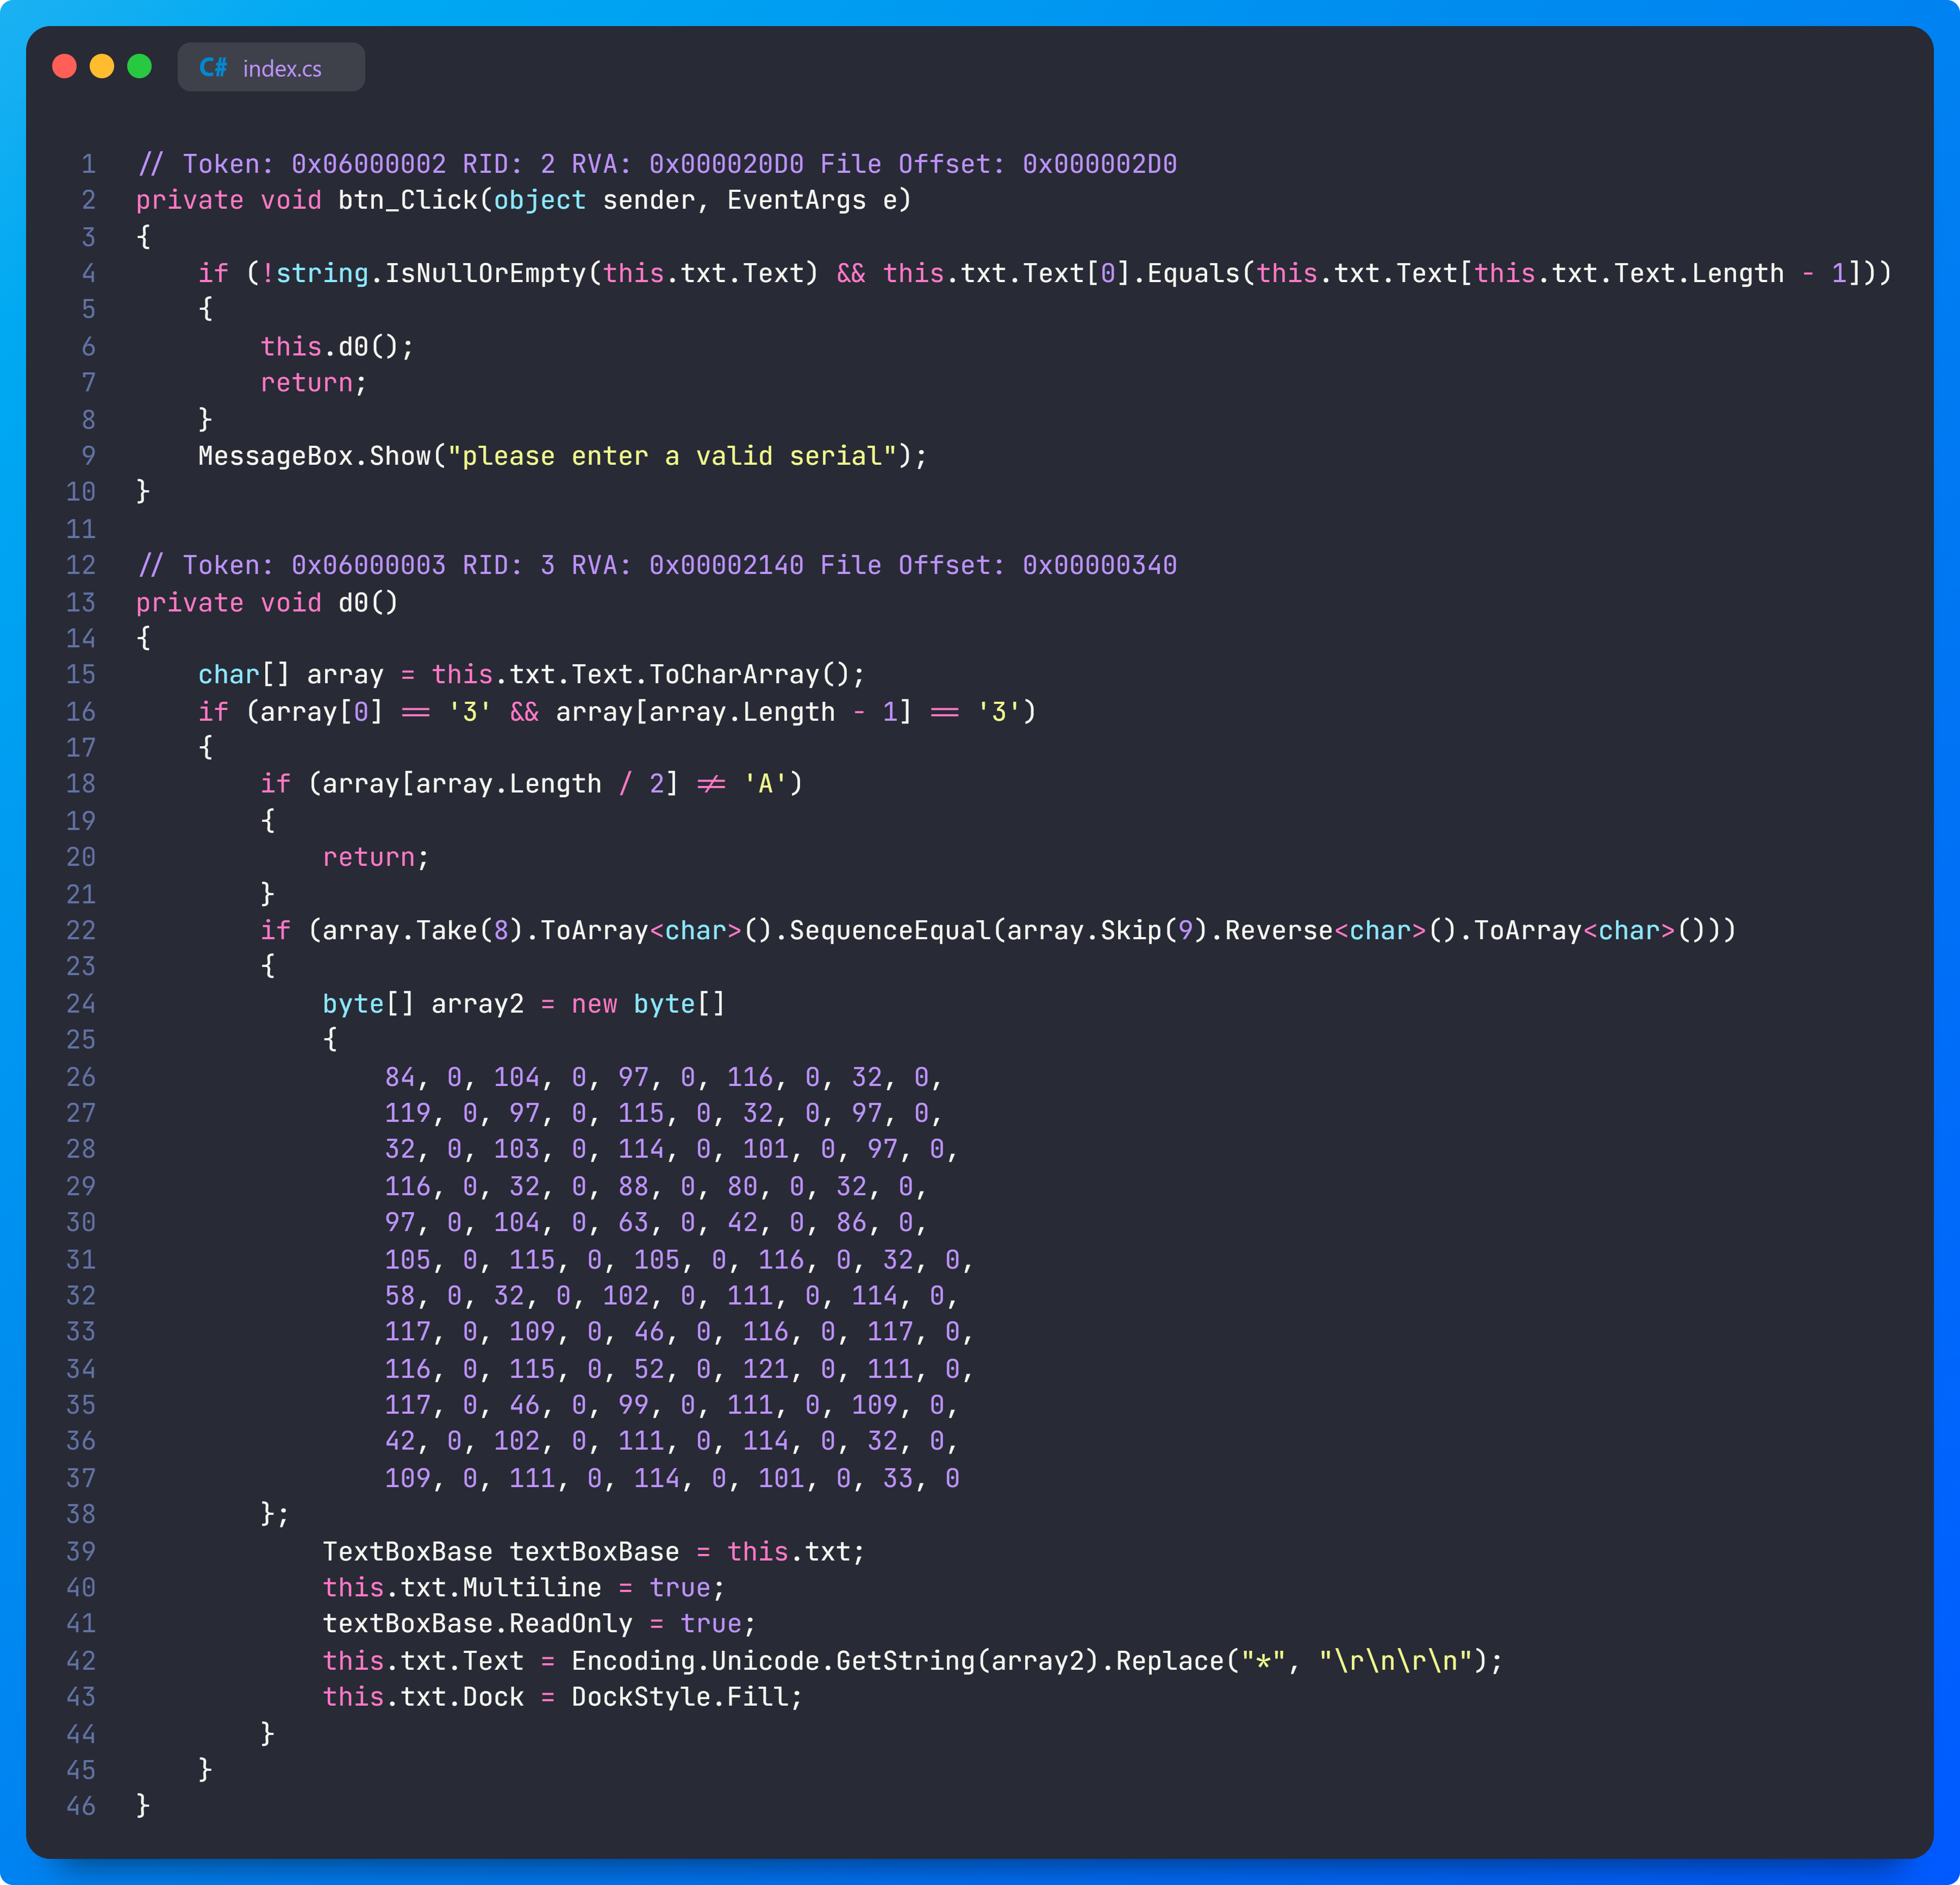1960x1885 pixels.
Task: Click the first Token comment line
Action: (x=657, y=164)
